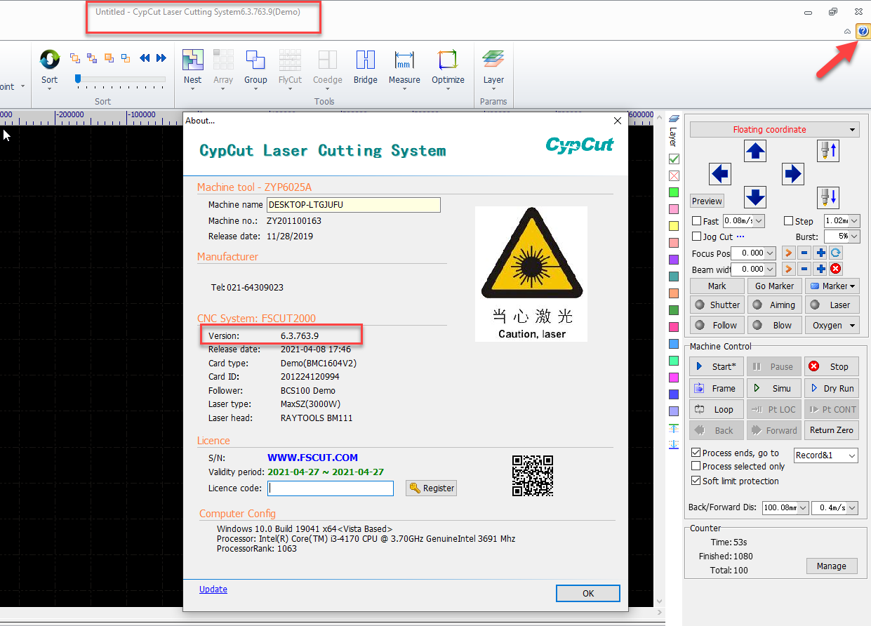Click the Stop button
Screen dimensions: 871x626
click(x=832, y=366)
